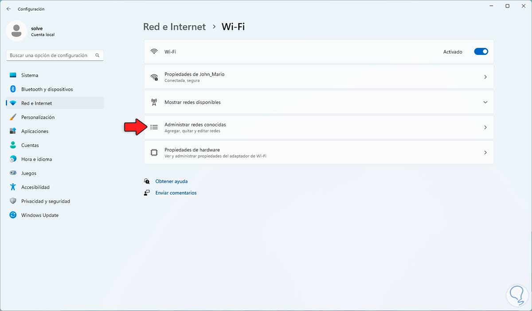532x311 pixels.
Task: Click the Windows Update sync icon
Action: (13, 215)
